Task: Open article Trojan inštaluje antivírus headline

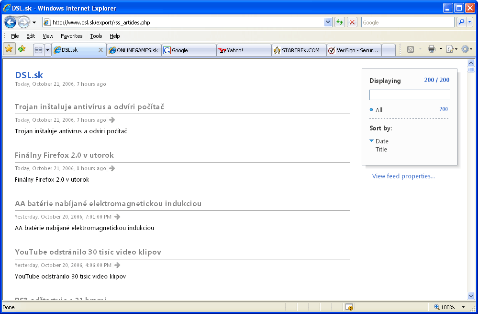Action: (89, 106)
